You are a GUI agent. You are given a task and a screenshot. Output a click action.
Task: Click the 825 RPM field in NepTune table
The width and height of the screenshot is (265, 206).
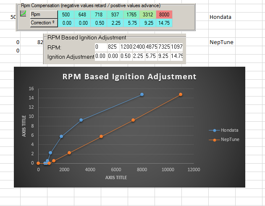[x=113, y=47]
